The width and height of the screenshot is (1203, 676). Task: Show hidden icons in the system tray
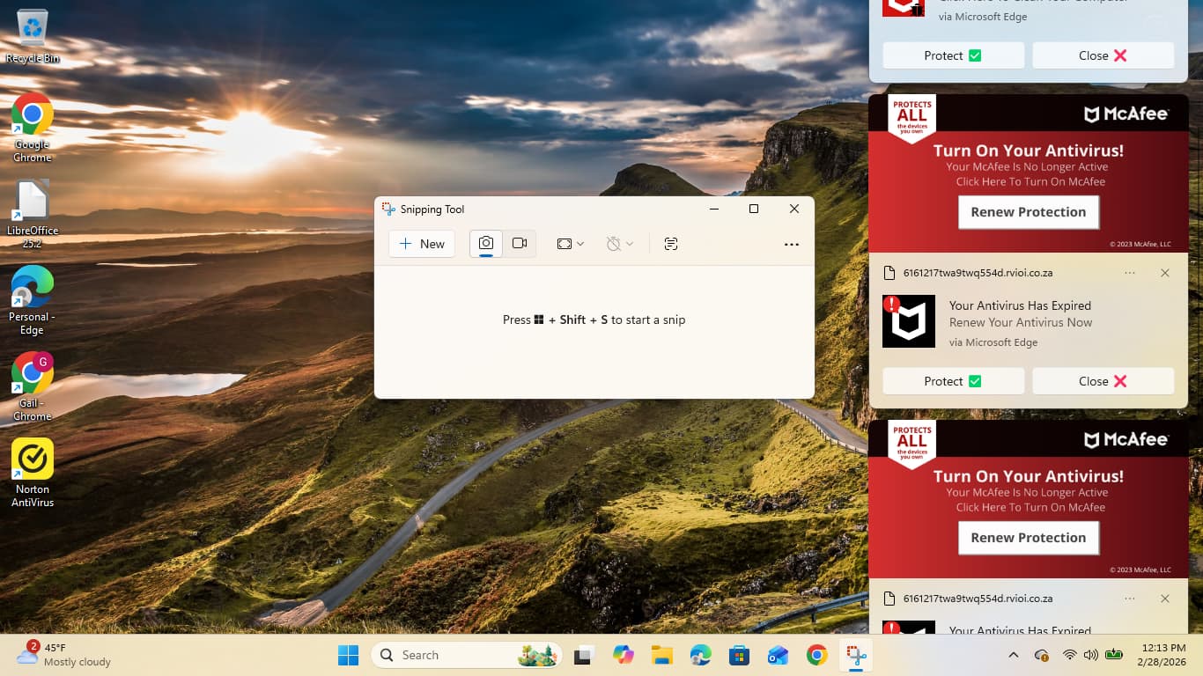(1014, 656)
